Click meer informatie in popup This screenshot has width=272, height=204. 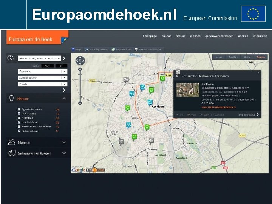coord(249,115)
